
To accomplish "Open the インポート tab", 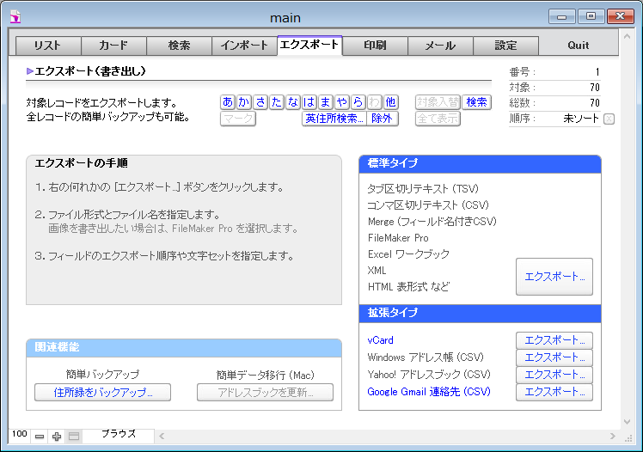I will [244, 46].
